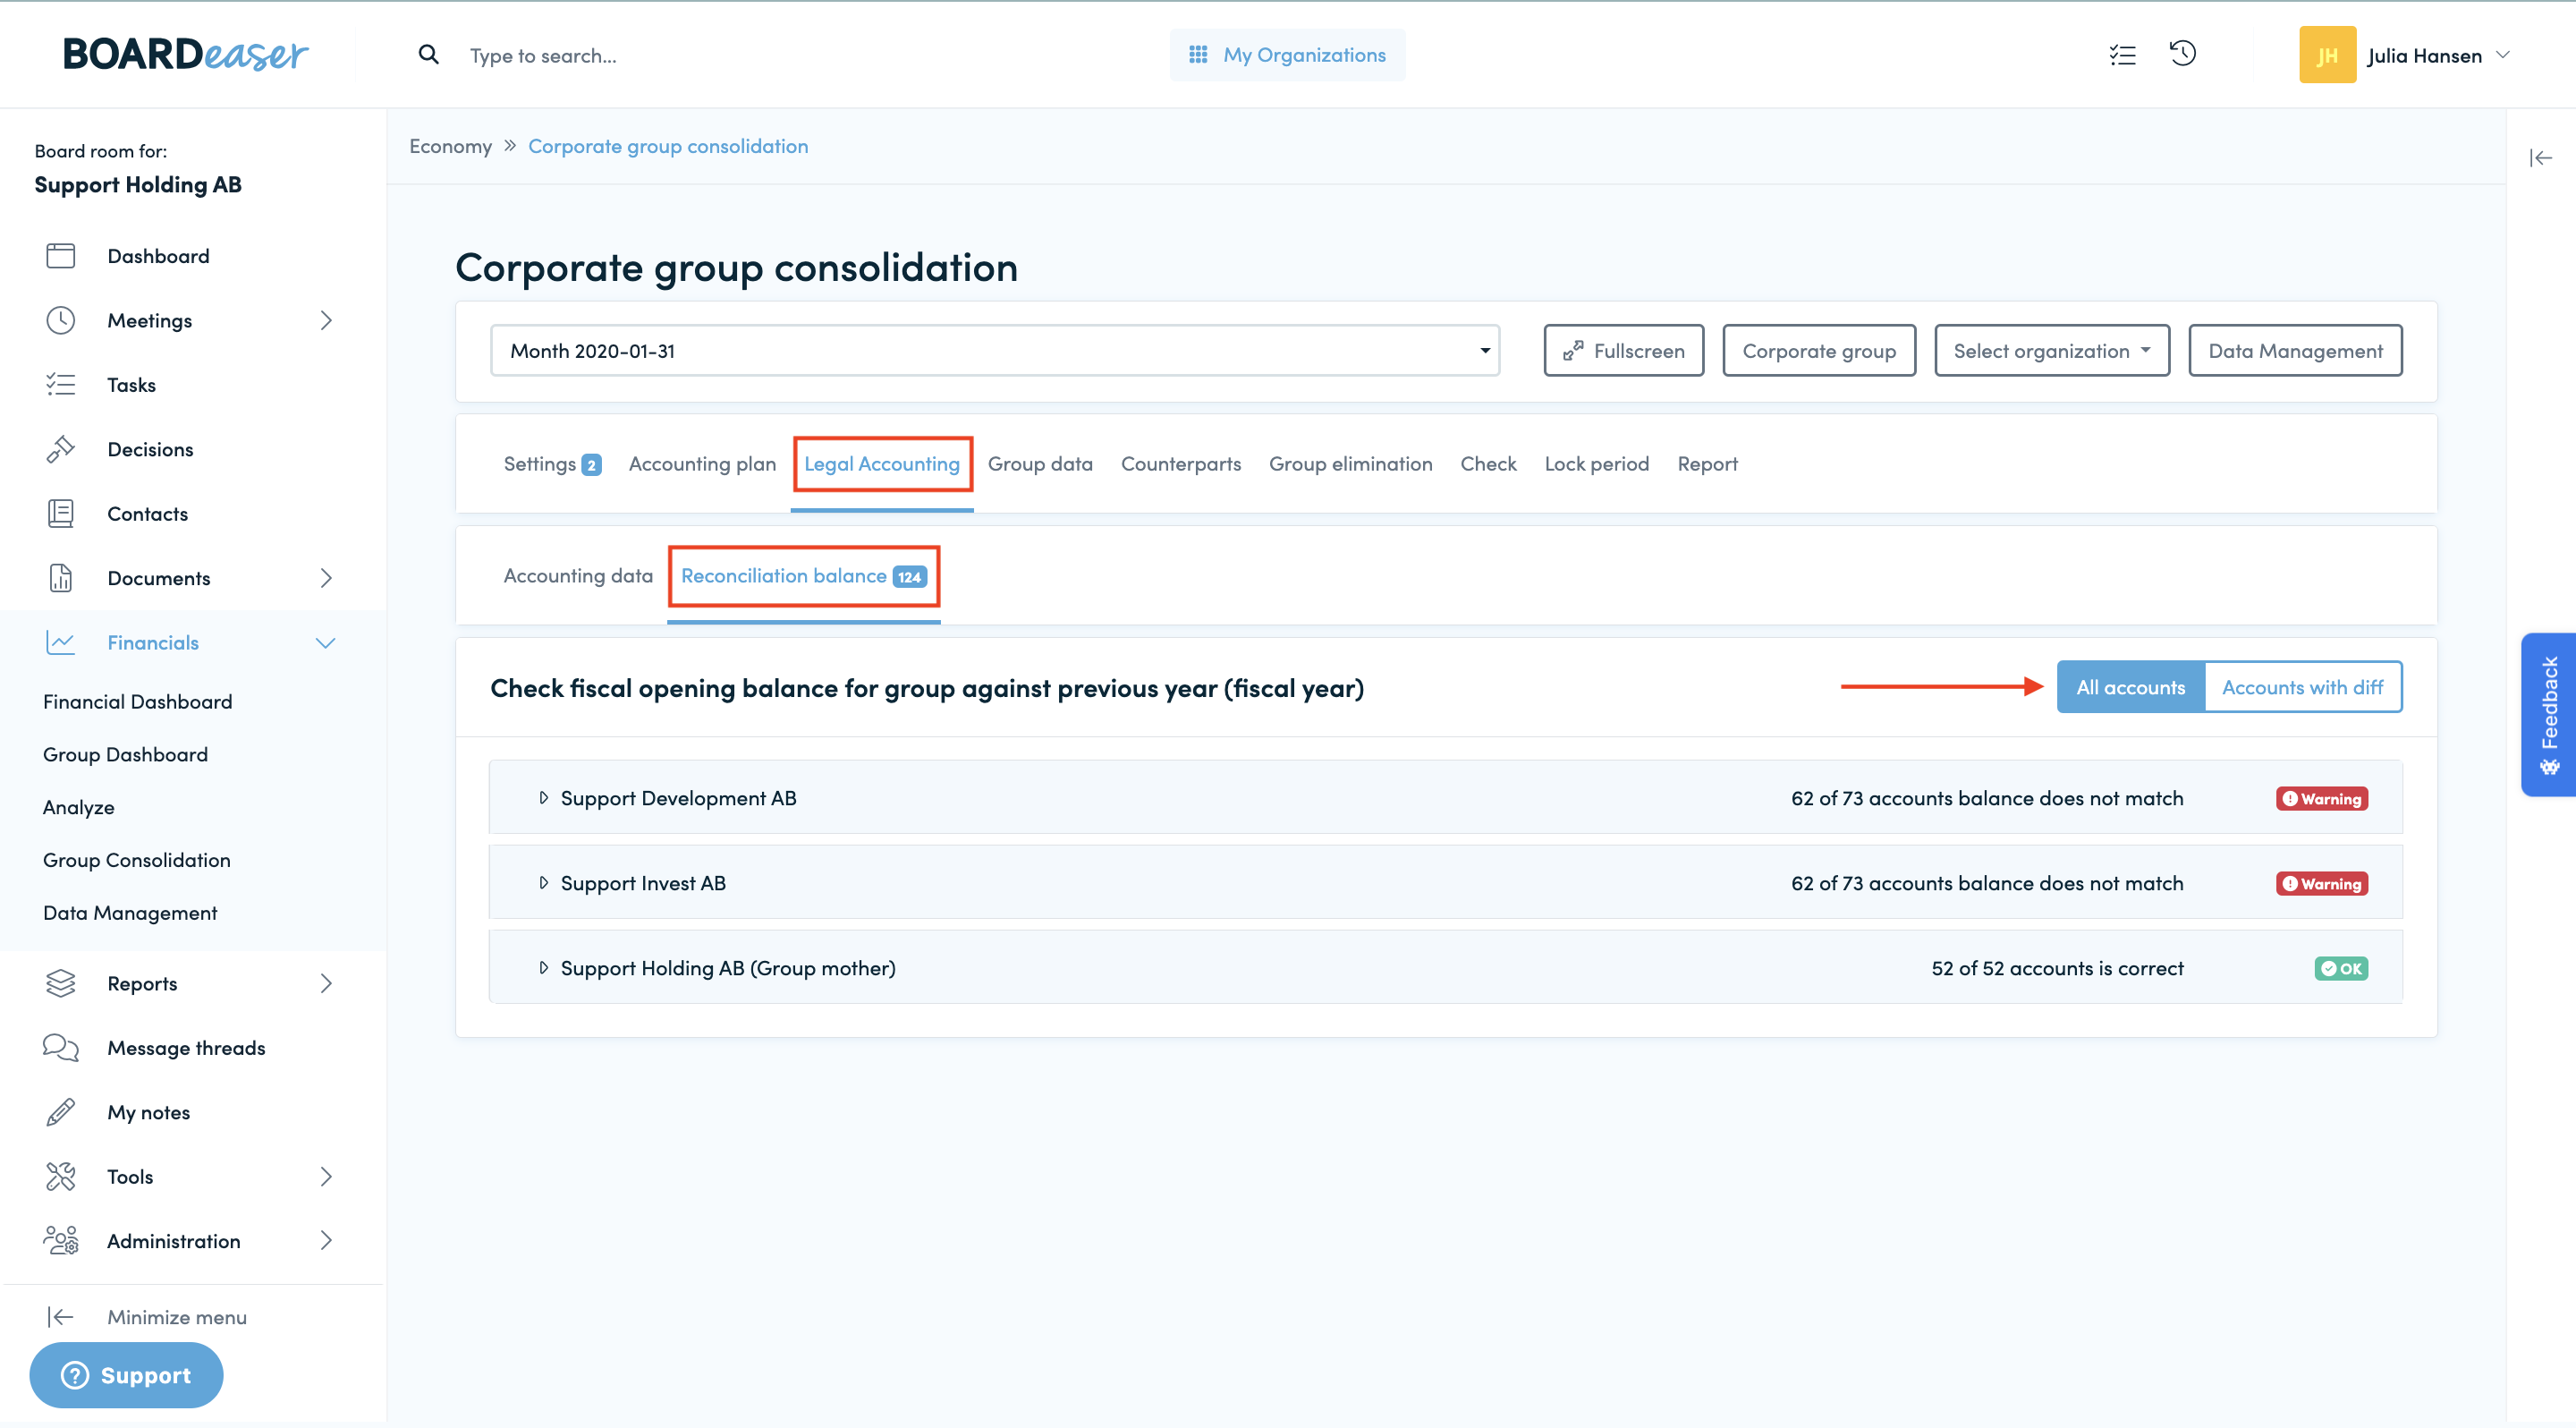The height and width of the screenshot is (1428, 2576).
Task: Click the My Organizations grid icon
Action: pos(1197,54)
